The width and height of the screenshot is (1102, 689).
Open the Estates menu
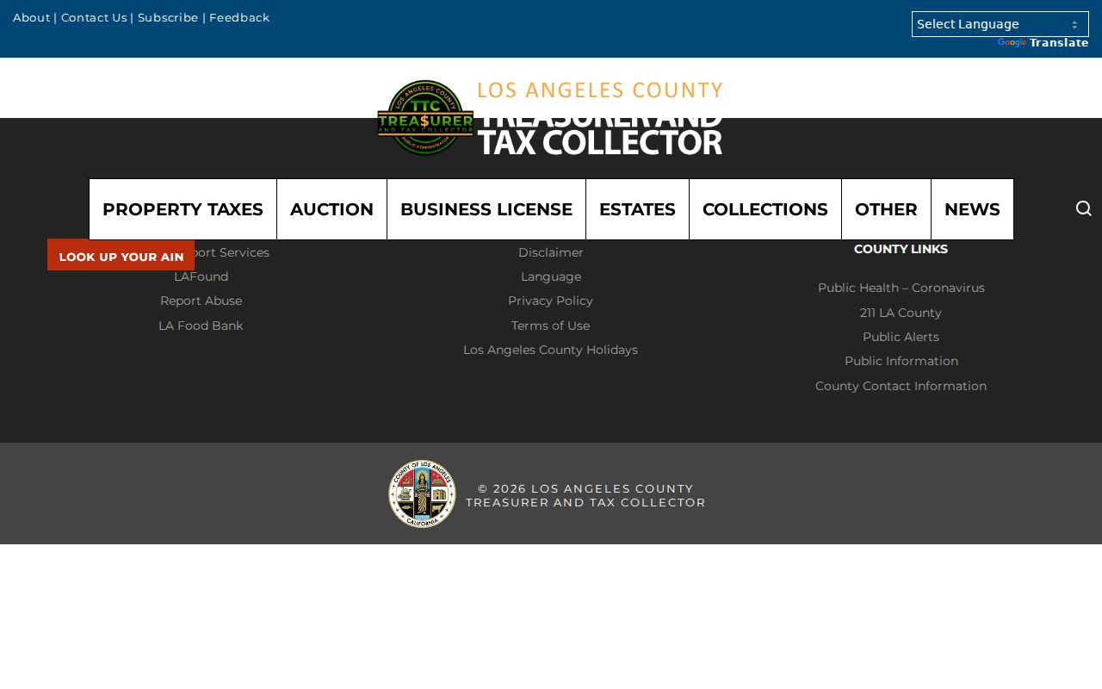637,209
